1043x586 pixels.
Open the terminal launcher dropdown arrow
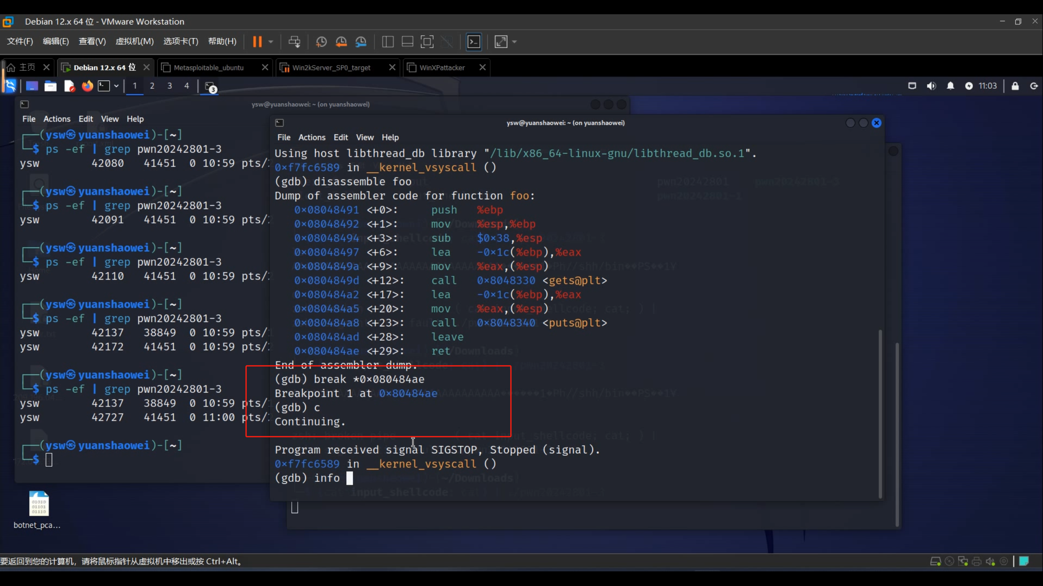(x=117, y=86)
